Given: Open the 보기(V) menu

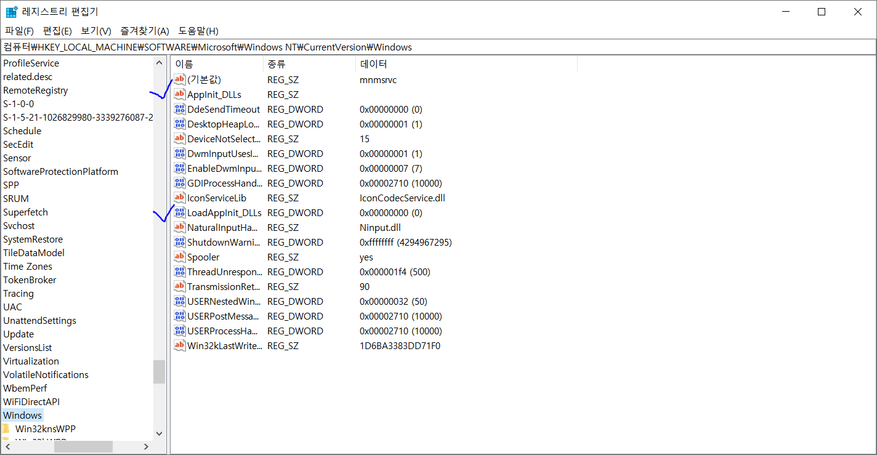Looking at the screenshot, I should tap(96, 31).
